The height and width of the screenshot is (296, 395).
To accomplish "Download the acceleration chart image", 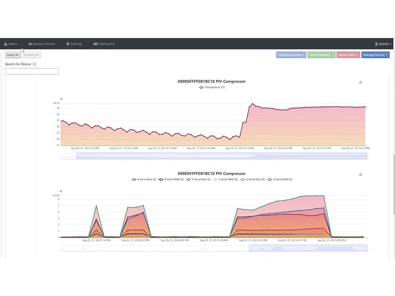I will pos(361,174).
